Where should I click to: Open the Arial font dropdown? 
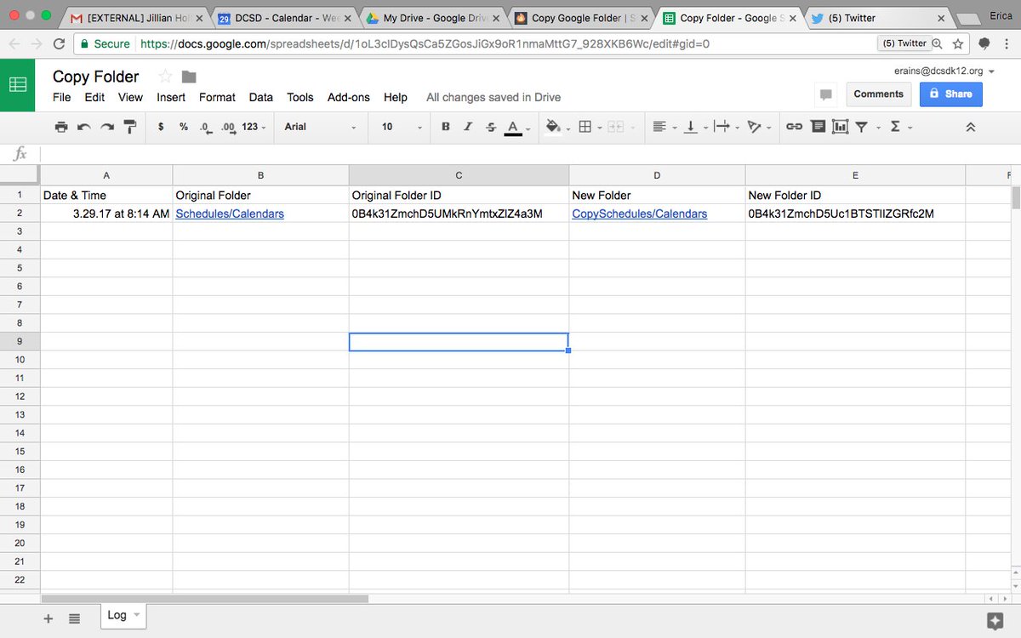321,127
